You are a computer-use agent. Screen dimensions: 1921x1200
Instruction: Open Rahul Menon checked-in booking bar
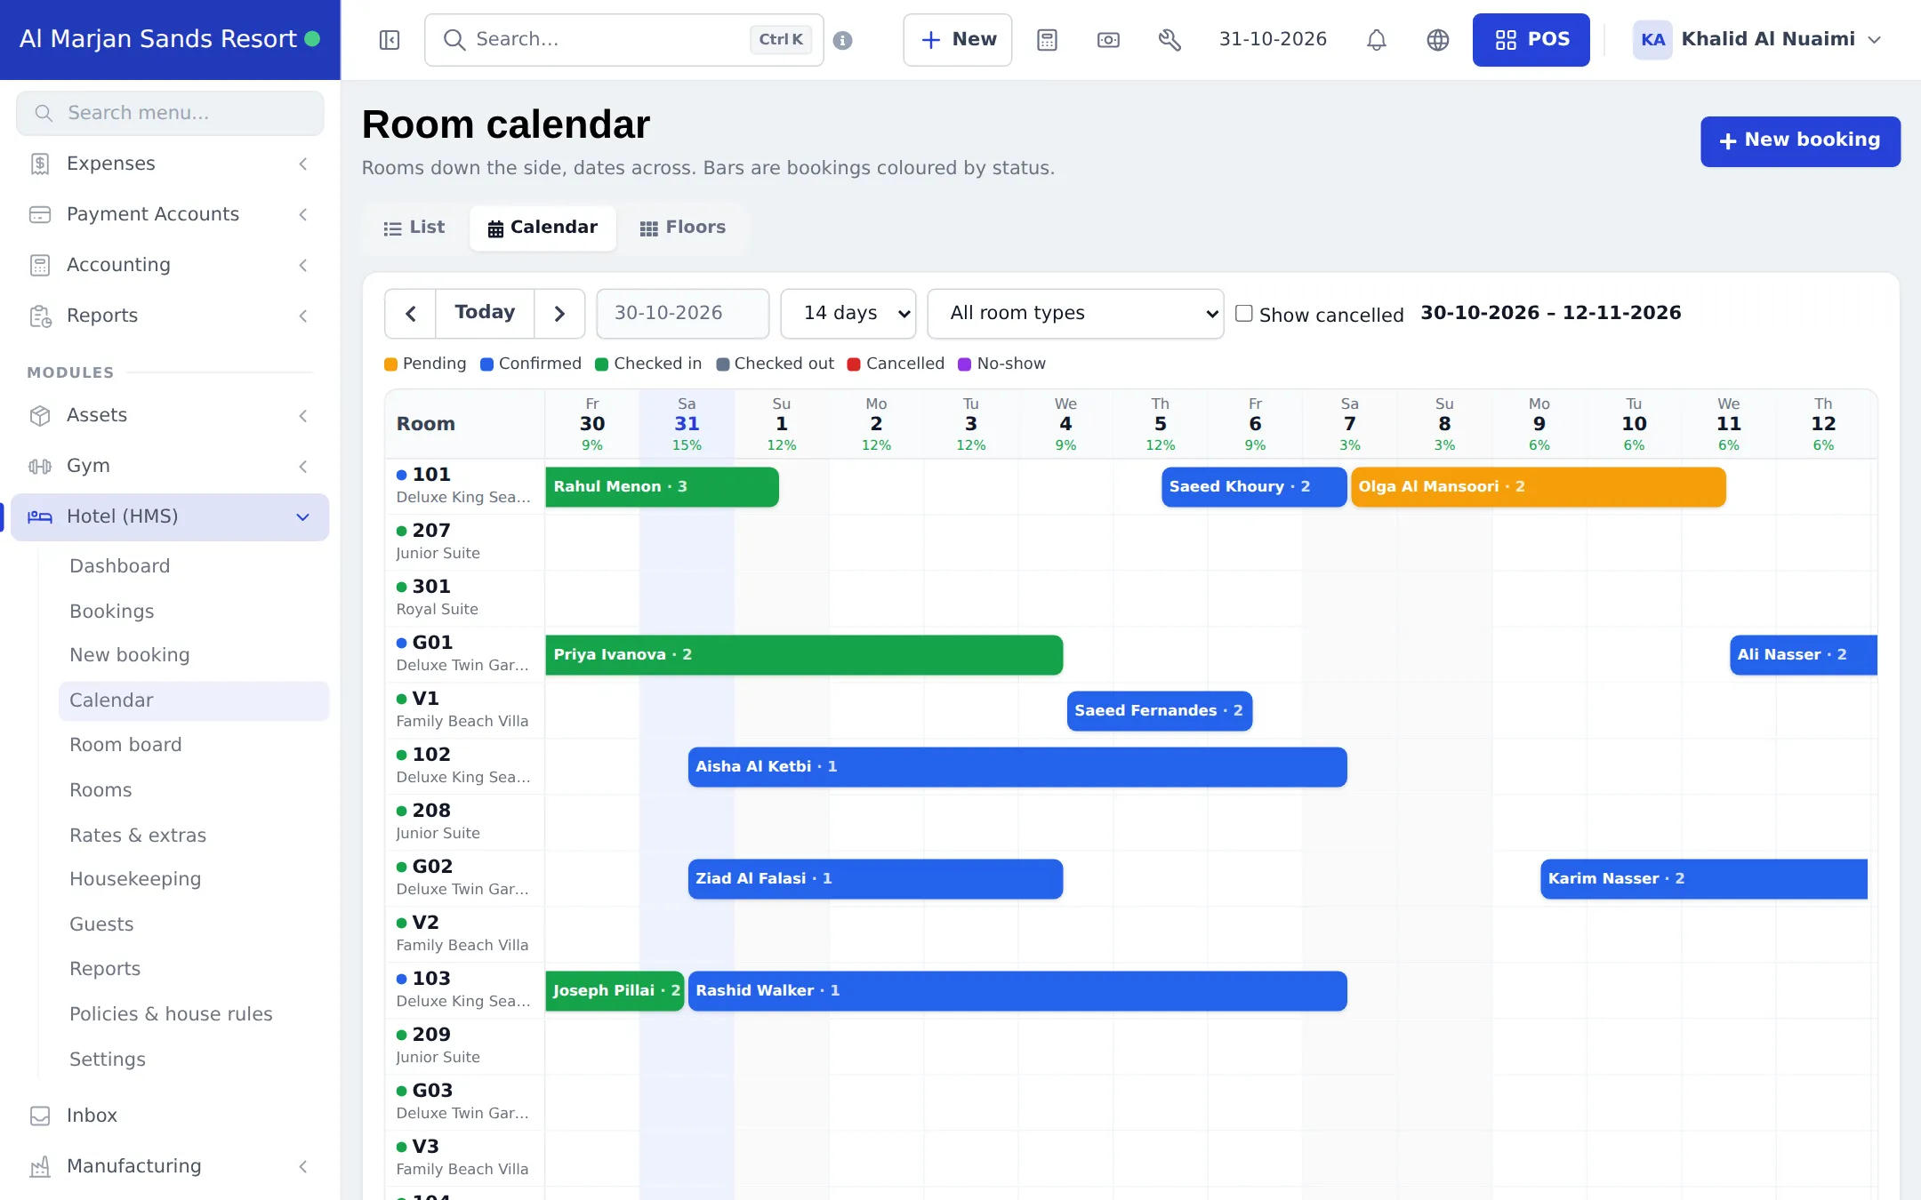[662, 487]
